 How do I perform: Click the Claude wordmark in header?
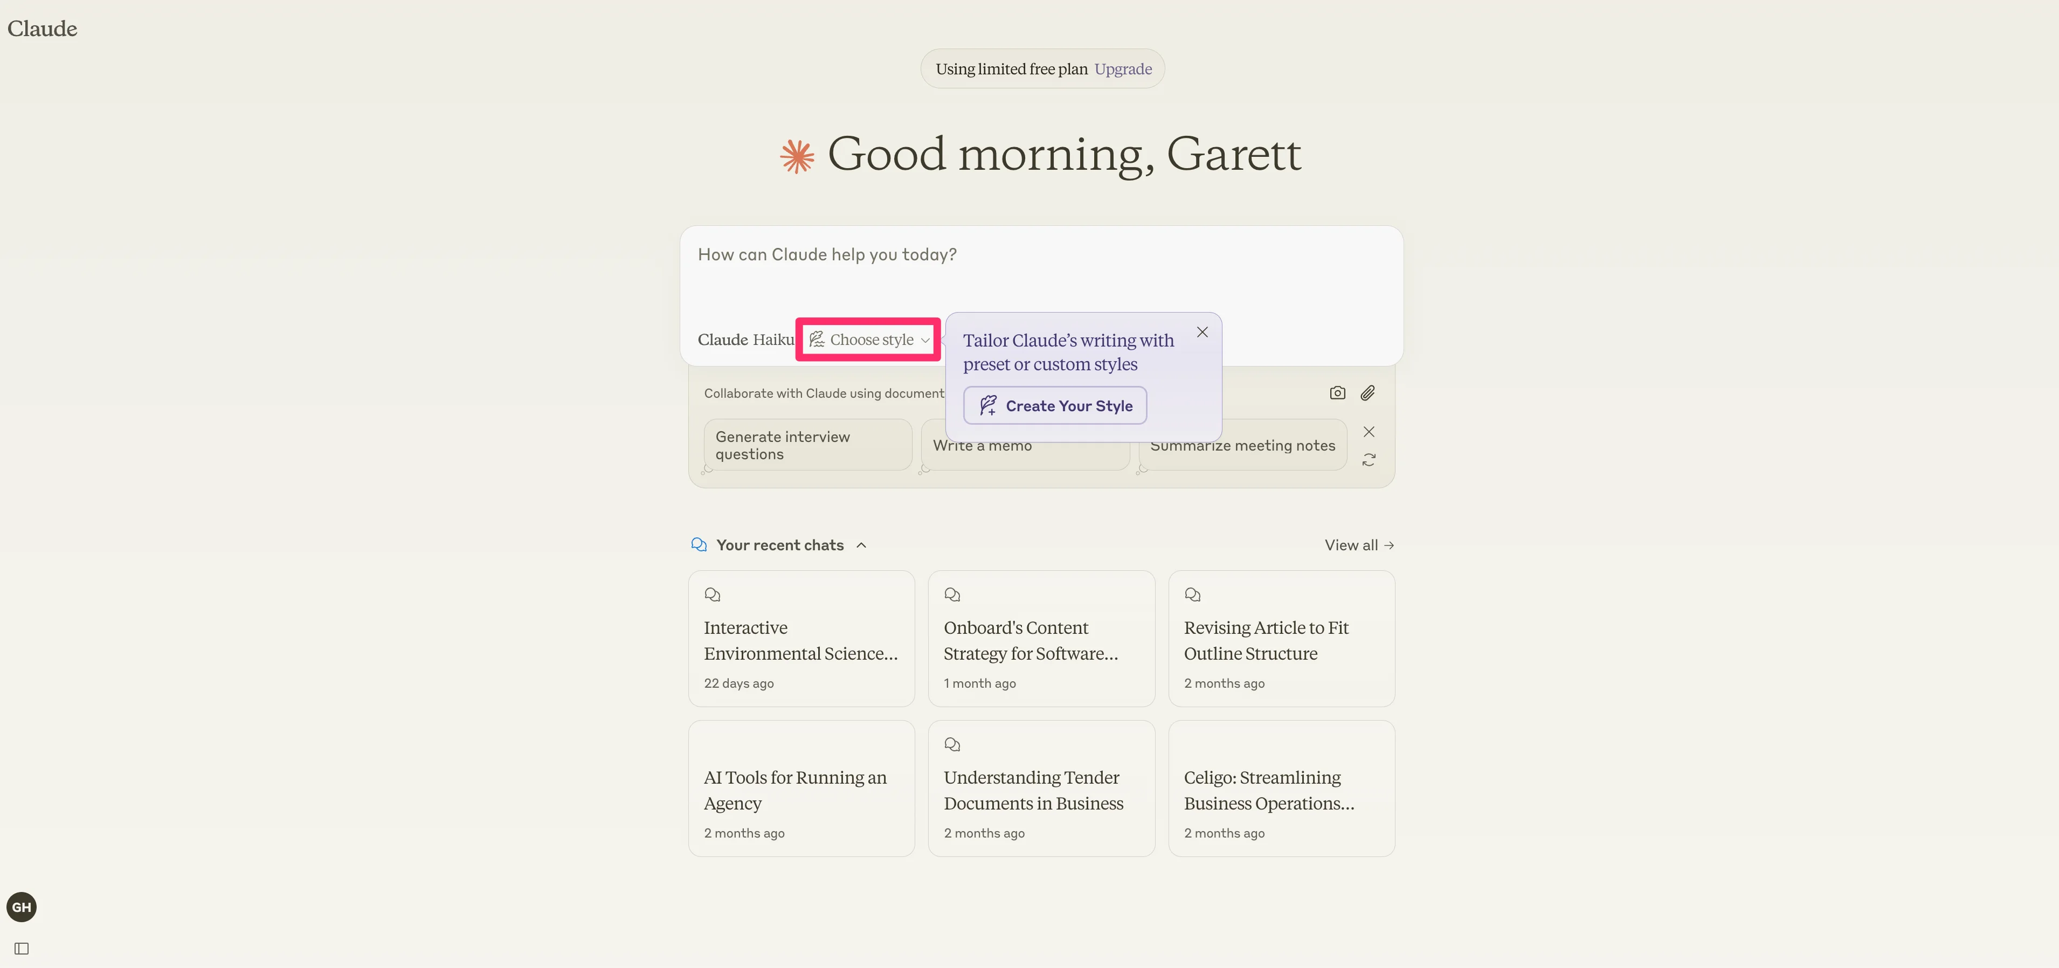point(43,29)
